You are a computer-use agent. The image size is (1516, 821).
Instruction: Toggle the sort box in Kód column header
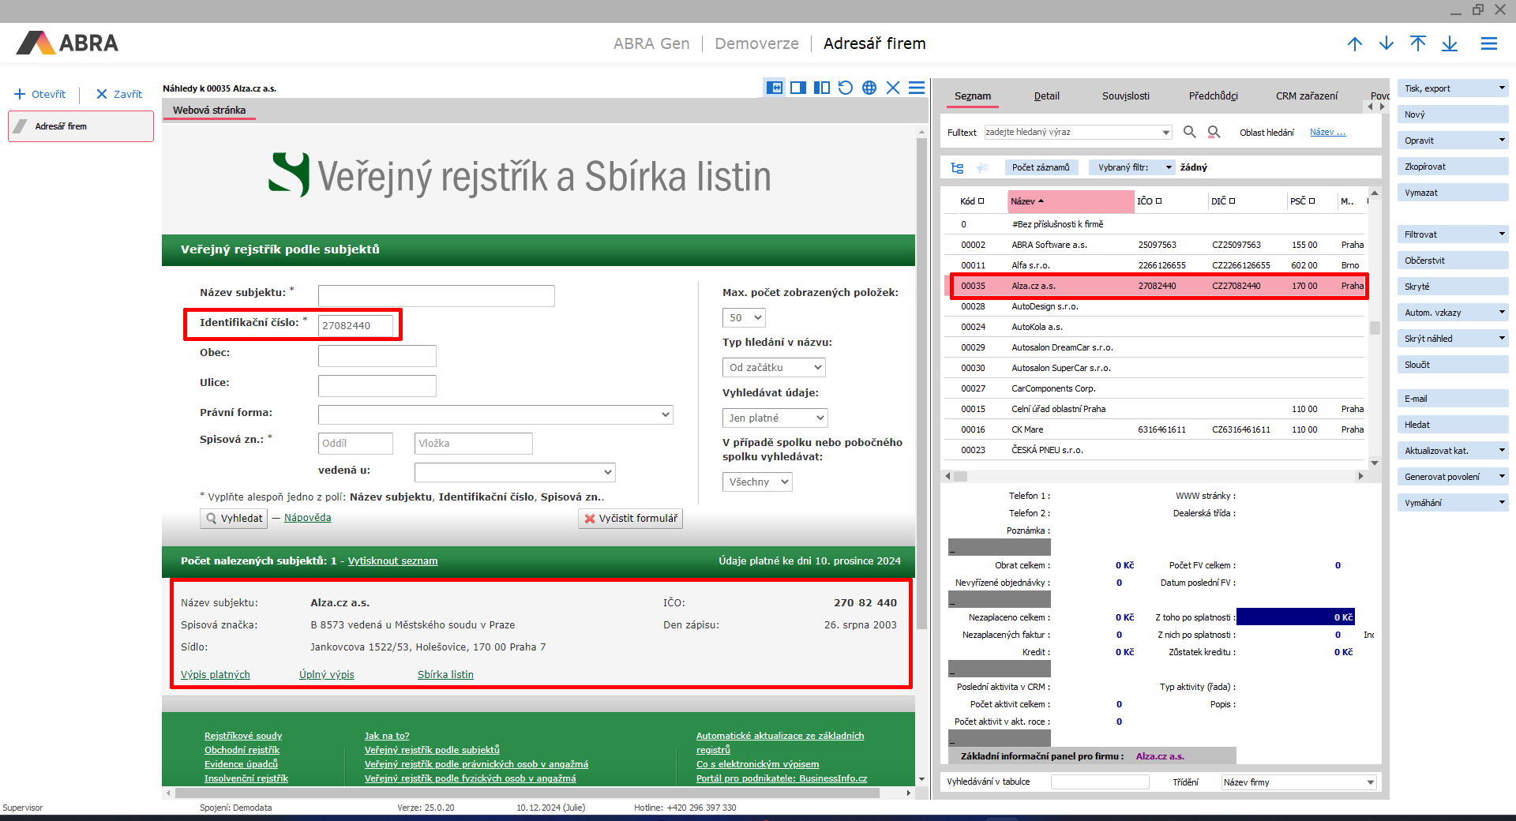coord(981,201)
